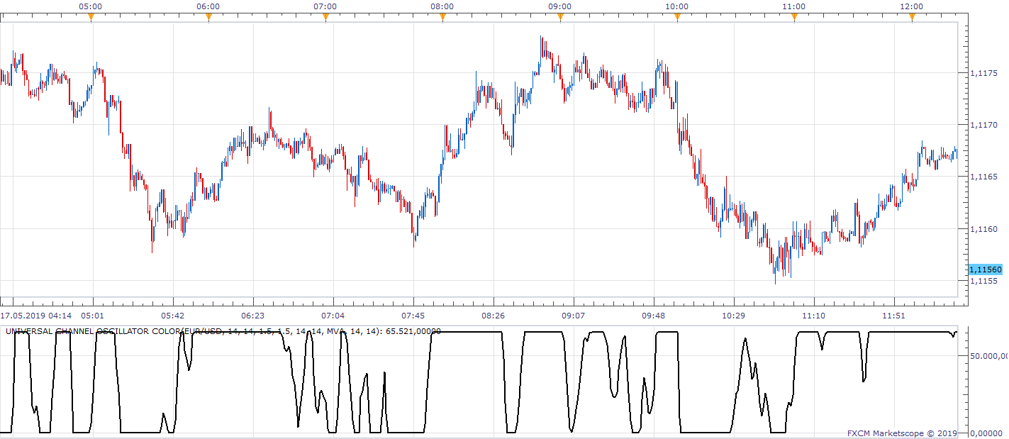Click the orange marker under 06:00
This screenshot has height=439, width=1009.
pyautogui.click(x=208, y=17)
